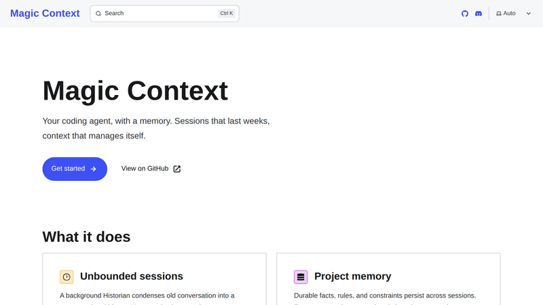Click the laptop icon next to Auto
Image resolution: width=543 pixels, height=305 pixels.
click(499, 14)
